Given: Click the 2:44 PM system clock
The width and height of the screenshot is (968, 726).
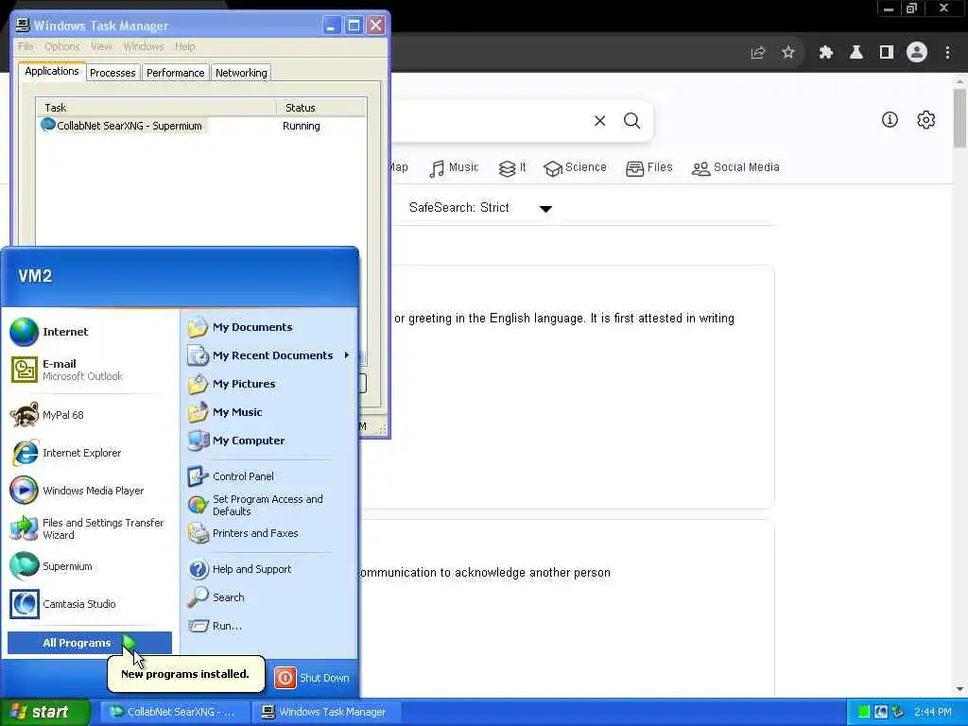Looking at the screenshot, I should pyautogui.click(x=933, y=712).
